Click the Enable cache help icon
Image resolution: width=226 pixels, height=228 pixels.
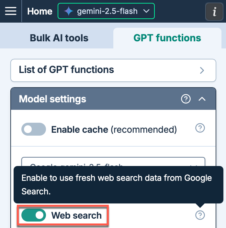pos(200,128)
